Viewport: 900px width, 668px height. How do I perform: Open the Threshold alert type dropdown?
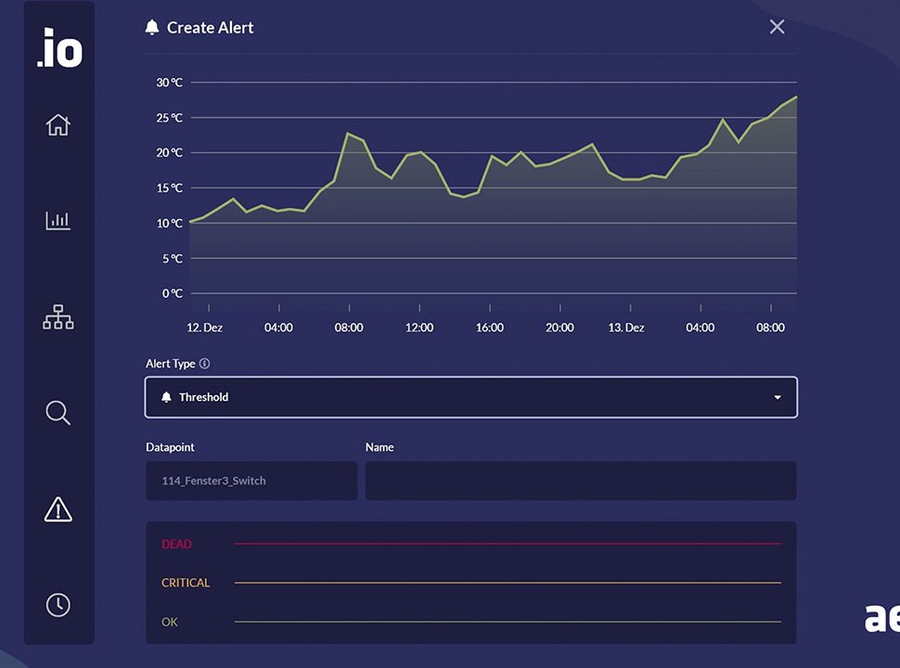coord(471,397)
